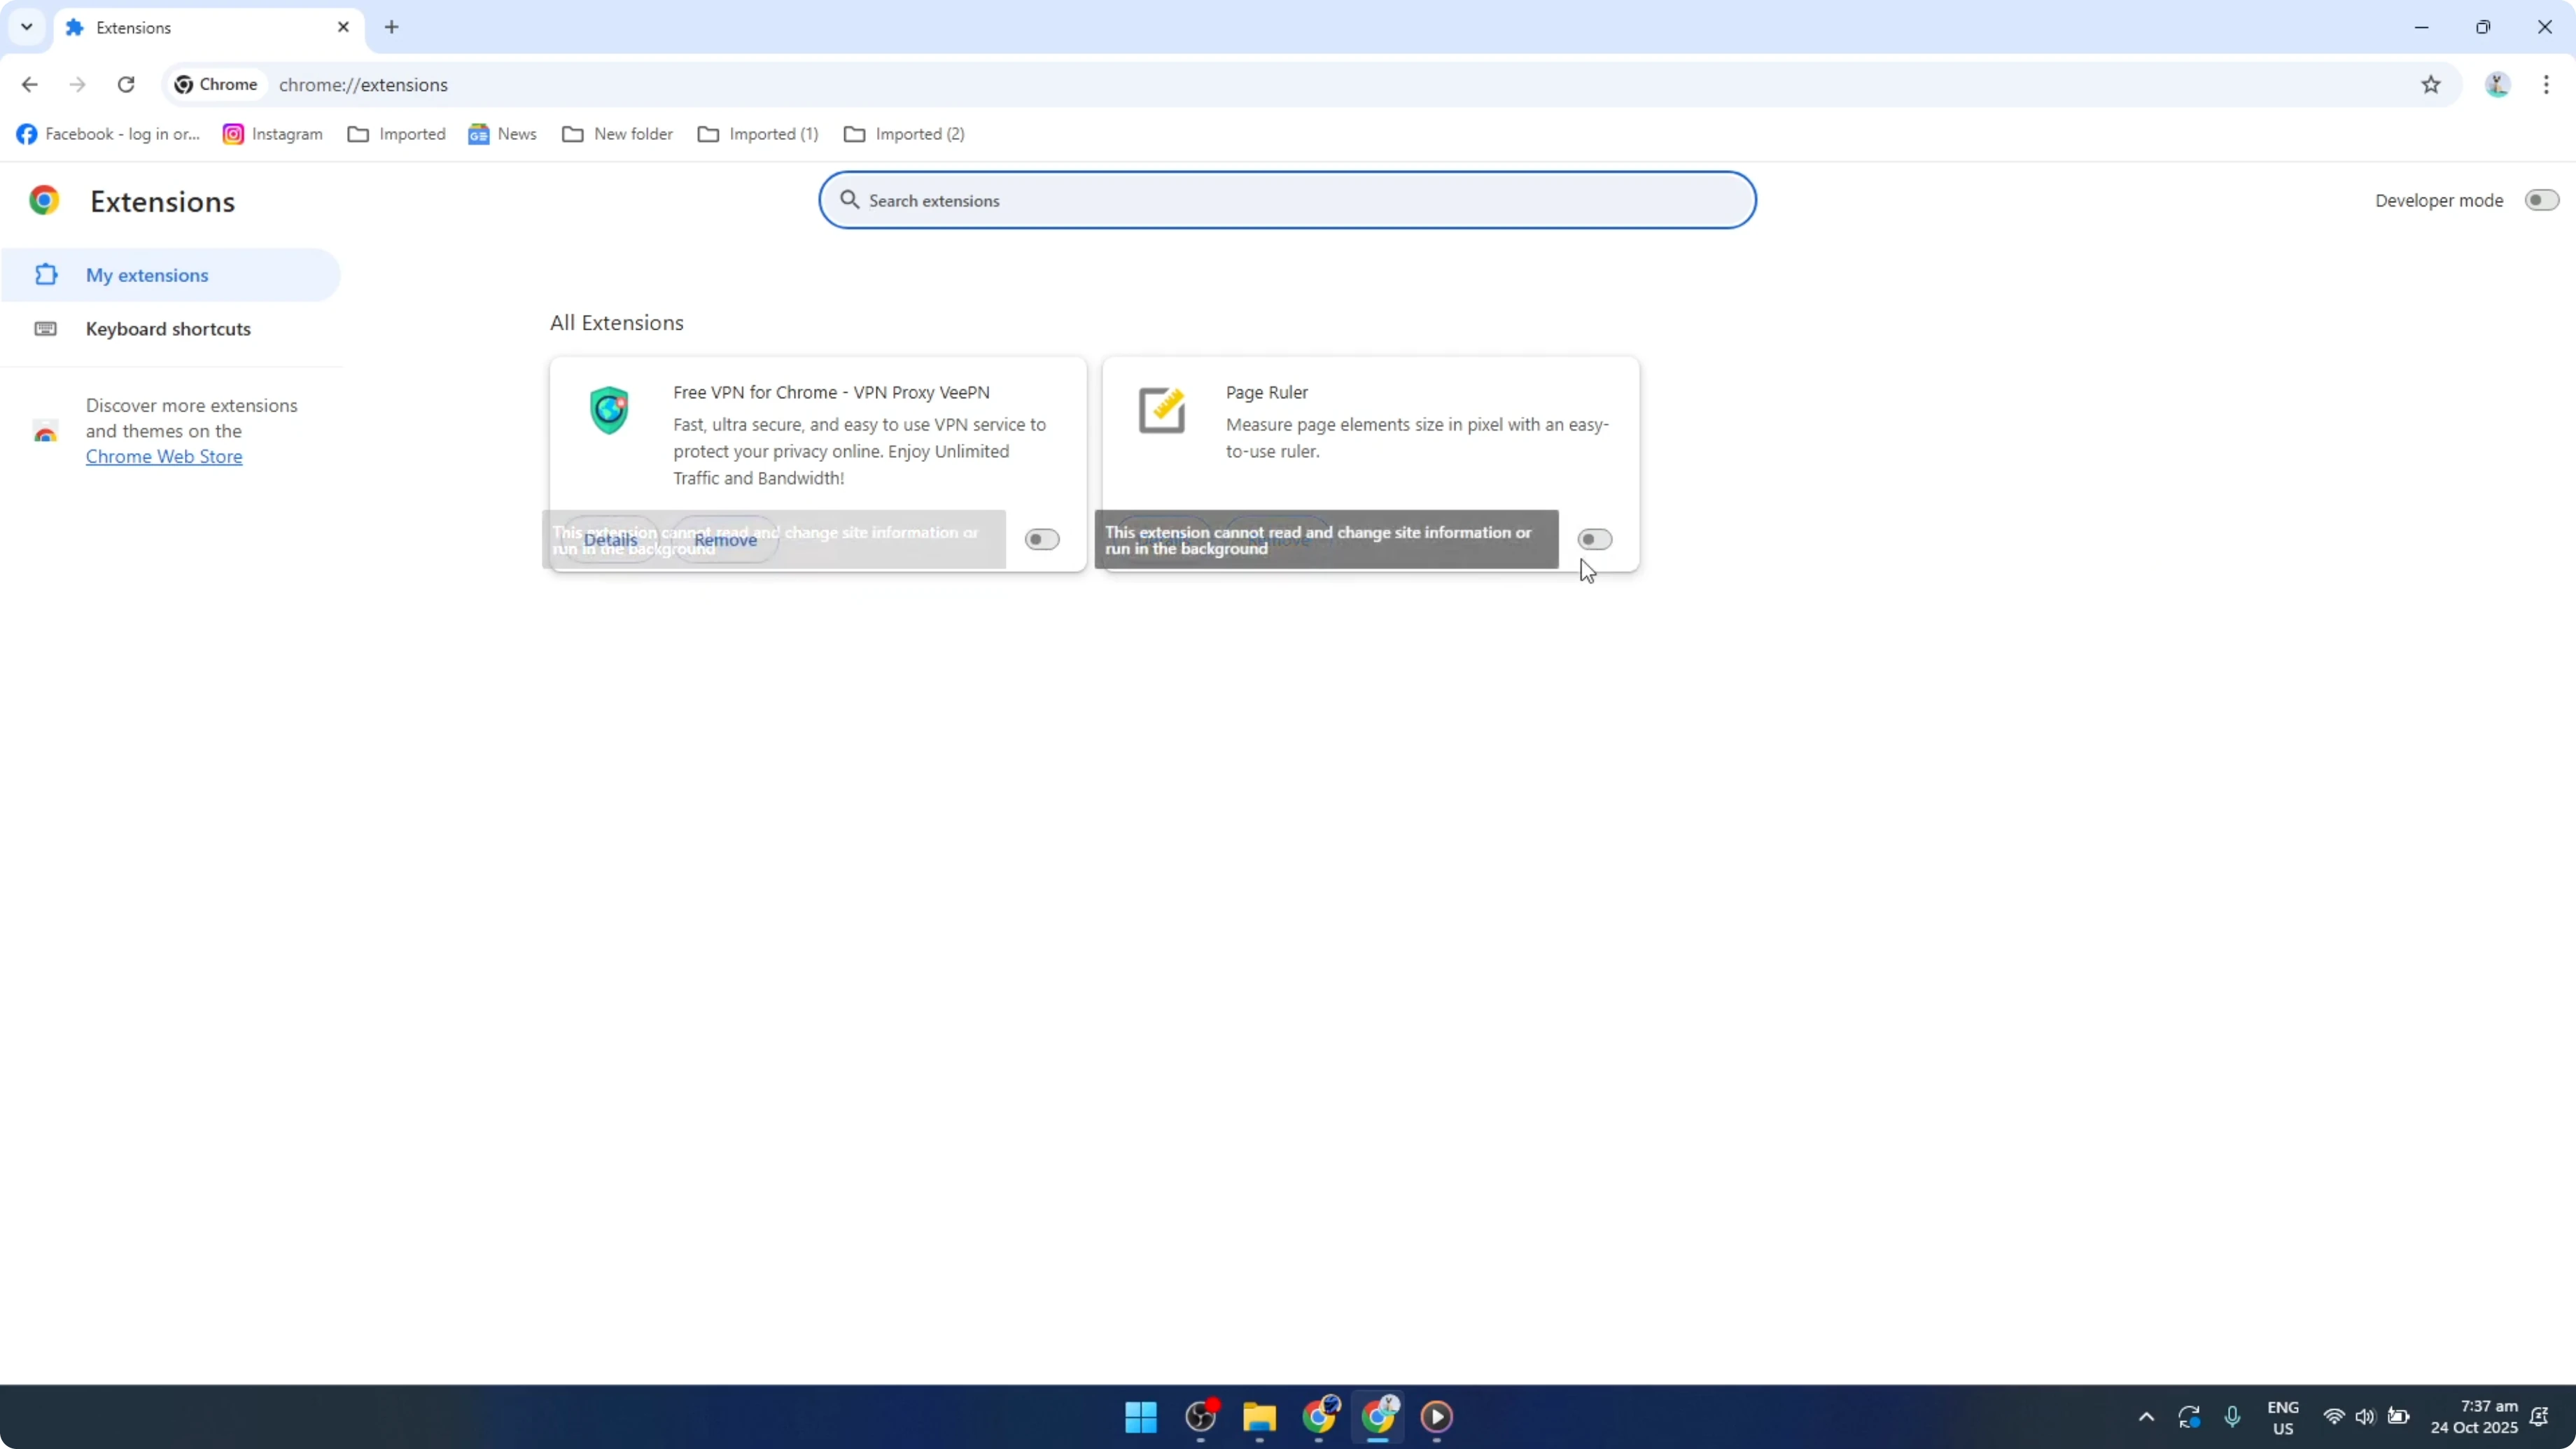The width and height of the screenshot is (2576, 1449).
Task: Enable the Free VPN for Chrome extension
Action: click(1041, 539)
